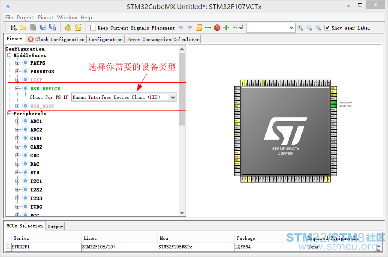Open the Window menu
The width and height of the screenshot is (388, 257).
tap(67, 18)
